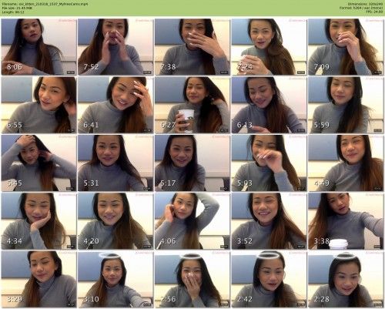Select the frame labeled 7:52

115,46
